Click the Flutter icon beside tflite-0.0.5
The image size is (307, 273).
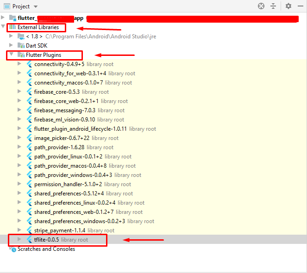29,240
